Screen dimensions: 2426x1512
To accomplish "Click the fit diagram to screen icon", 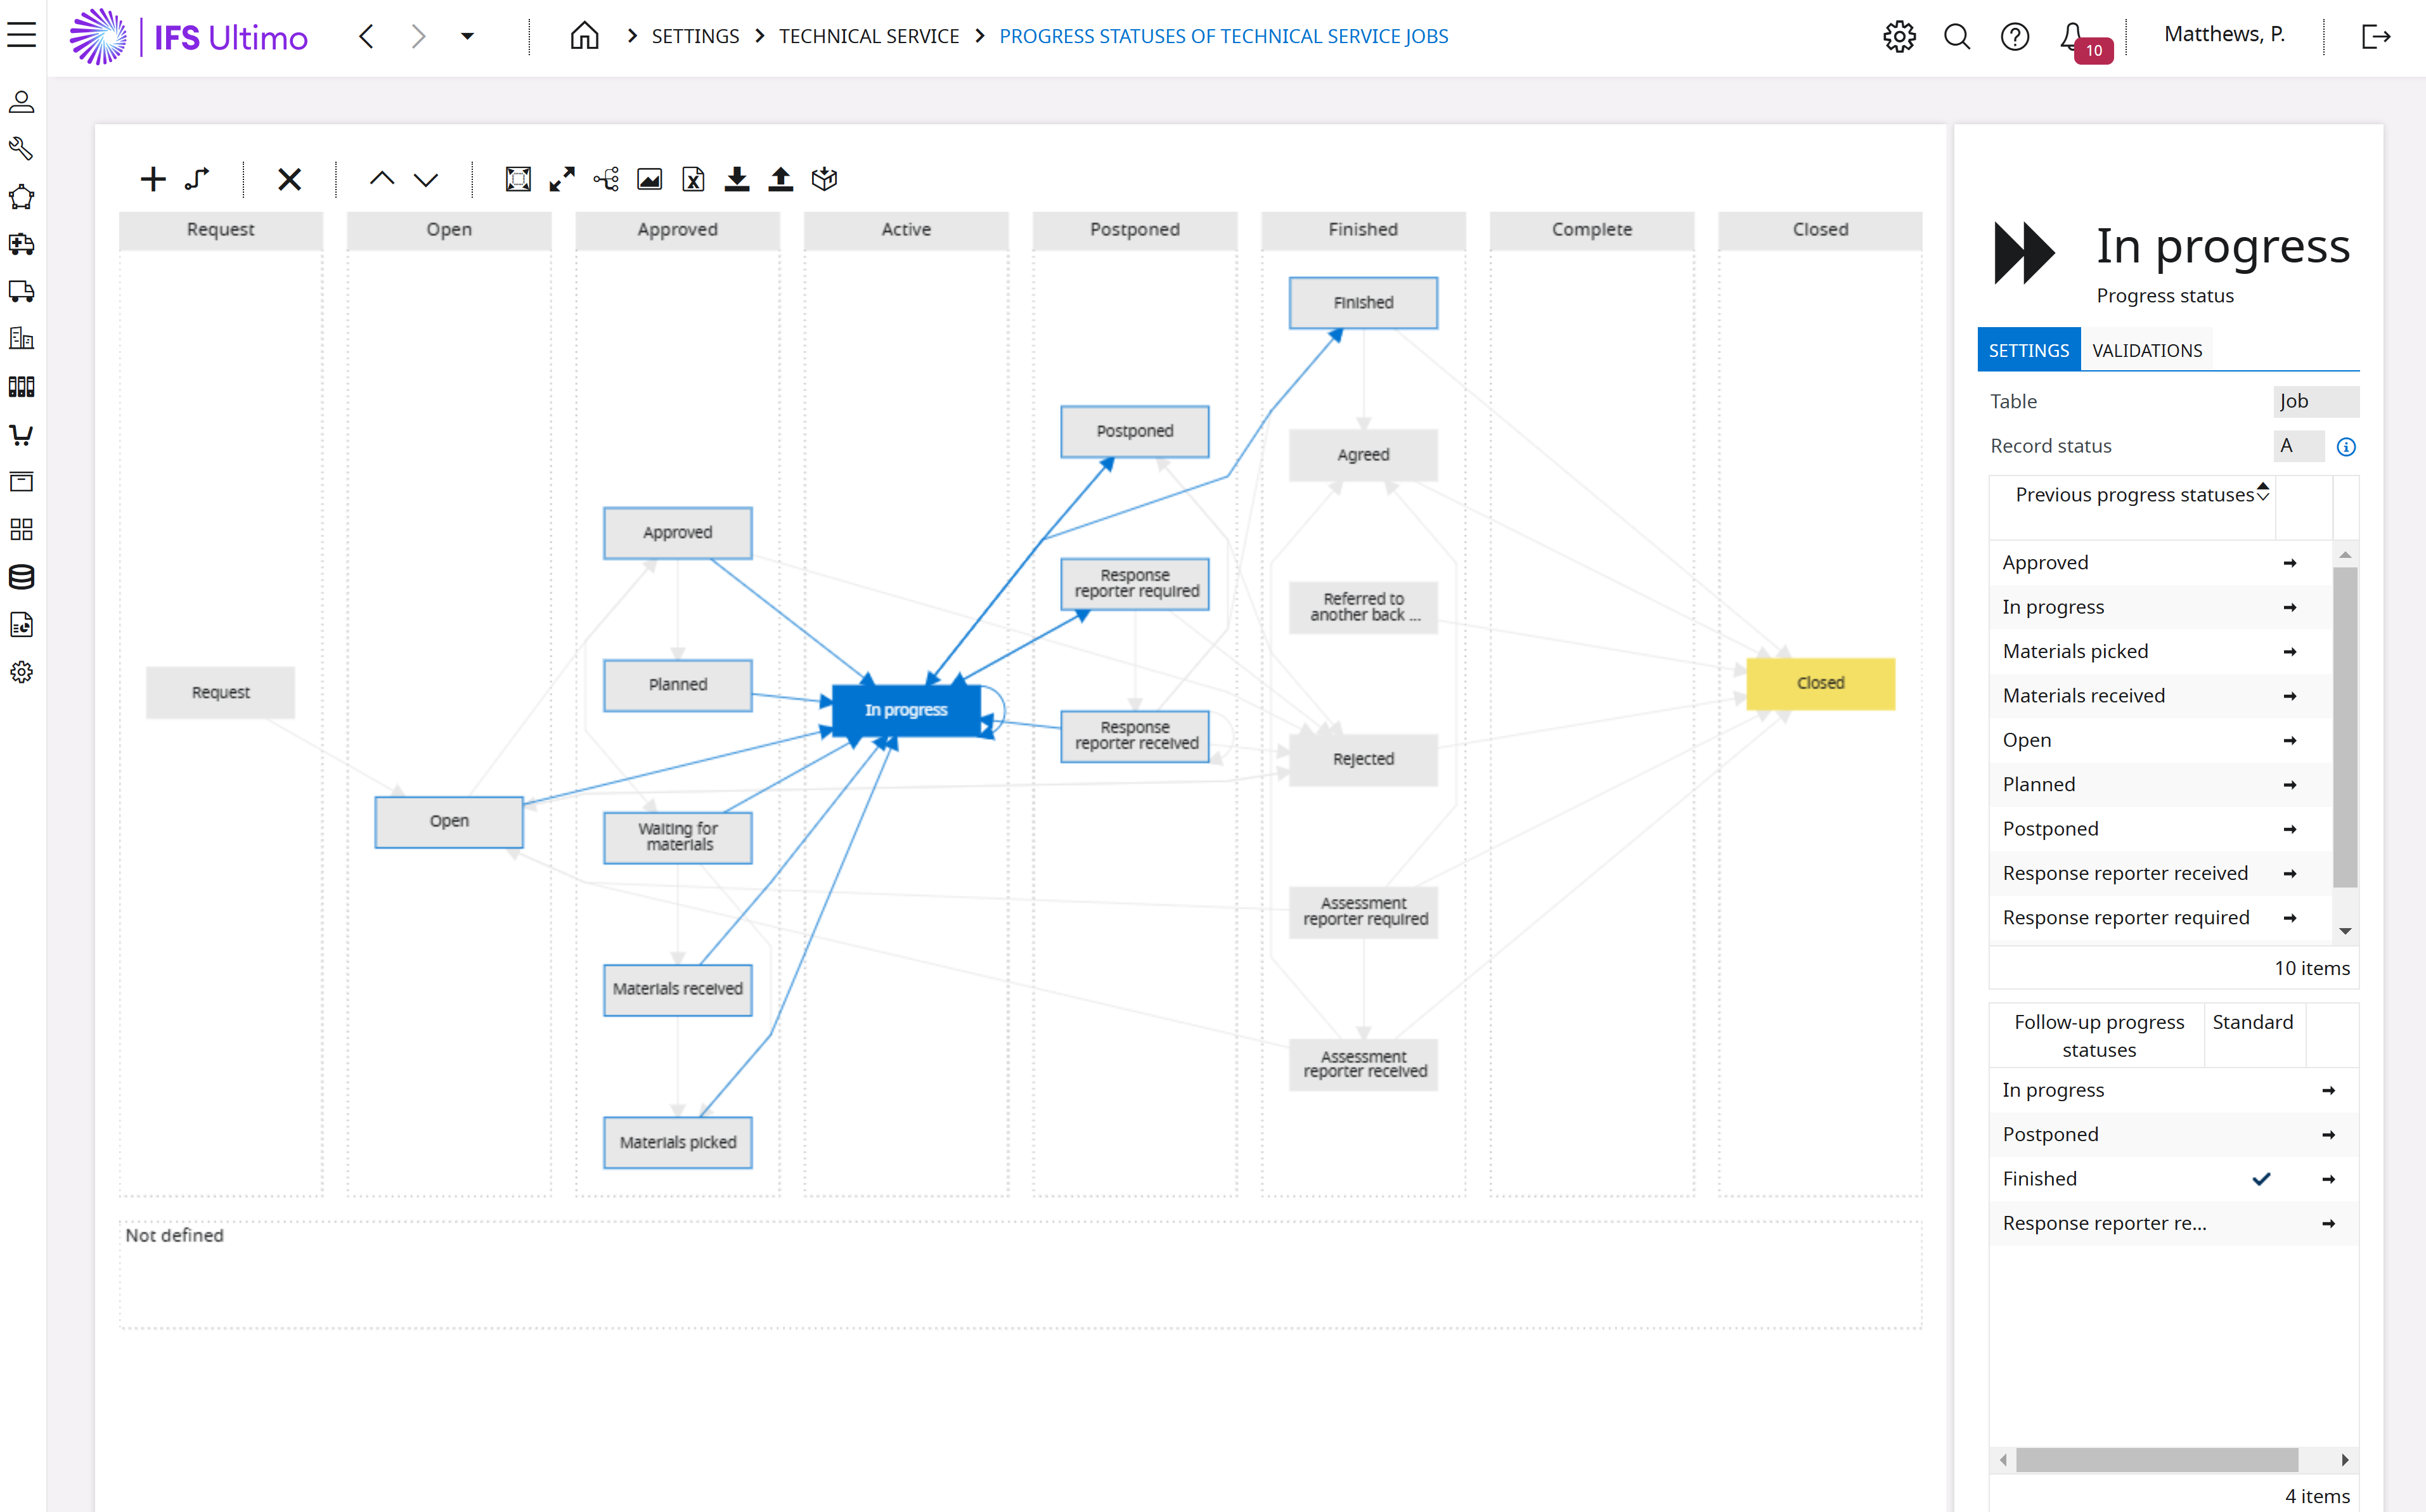I will click(x=518, y=179).
